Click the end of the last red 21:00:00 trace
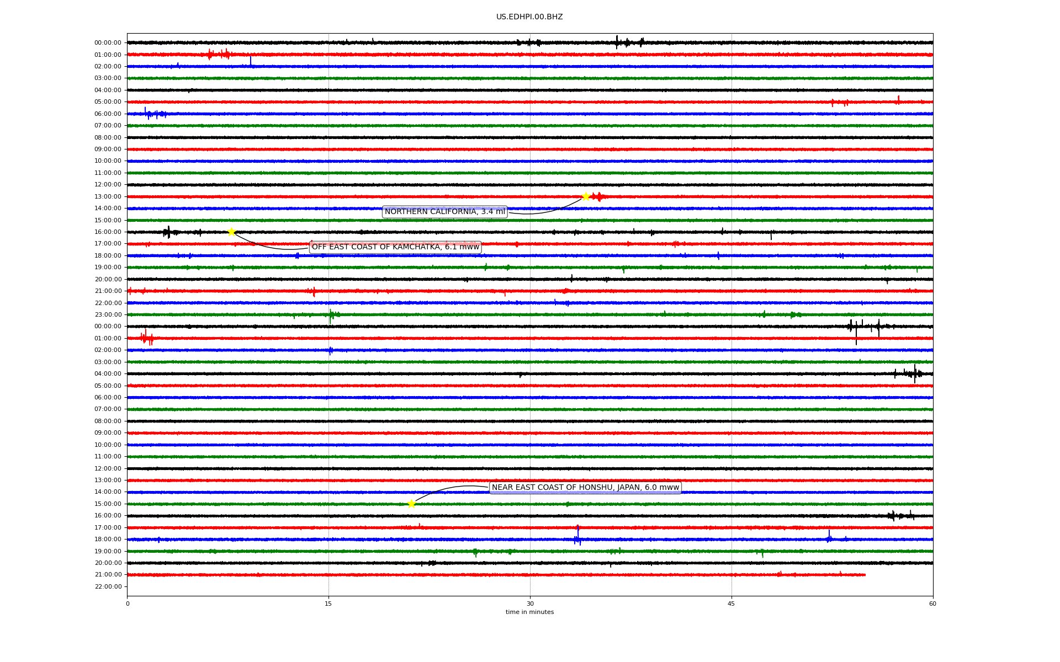 tap(865, 575)
